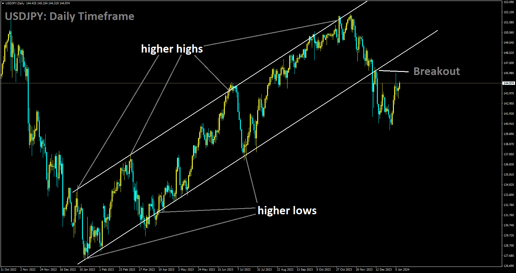Click the 137.850 price axis label
Image resolution: width=516 pixels, height=273 pixels.
pos(509,154)
